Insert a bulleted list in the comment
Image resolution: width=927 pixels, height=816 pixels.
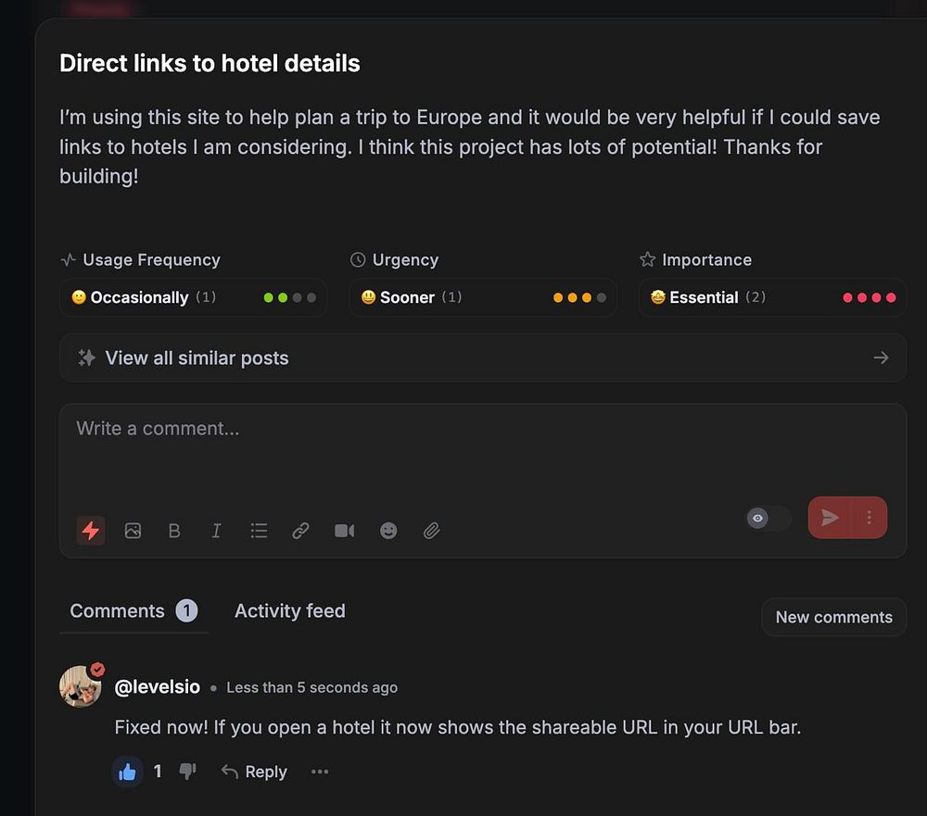coord(259,531)
